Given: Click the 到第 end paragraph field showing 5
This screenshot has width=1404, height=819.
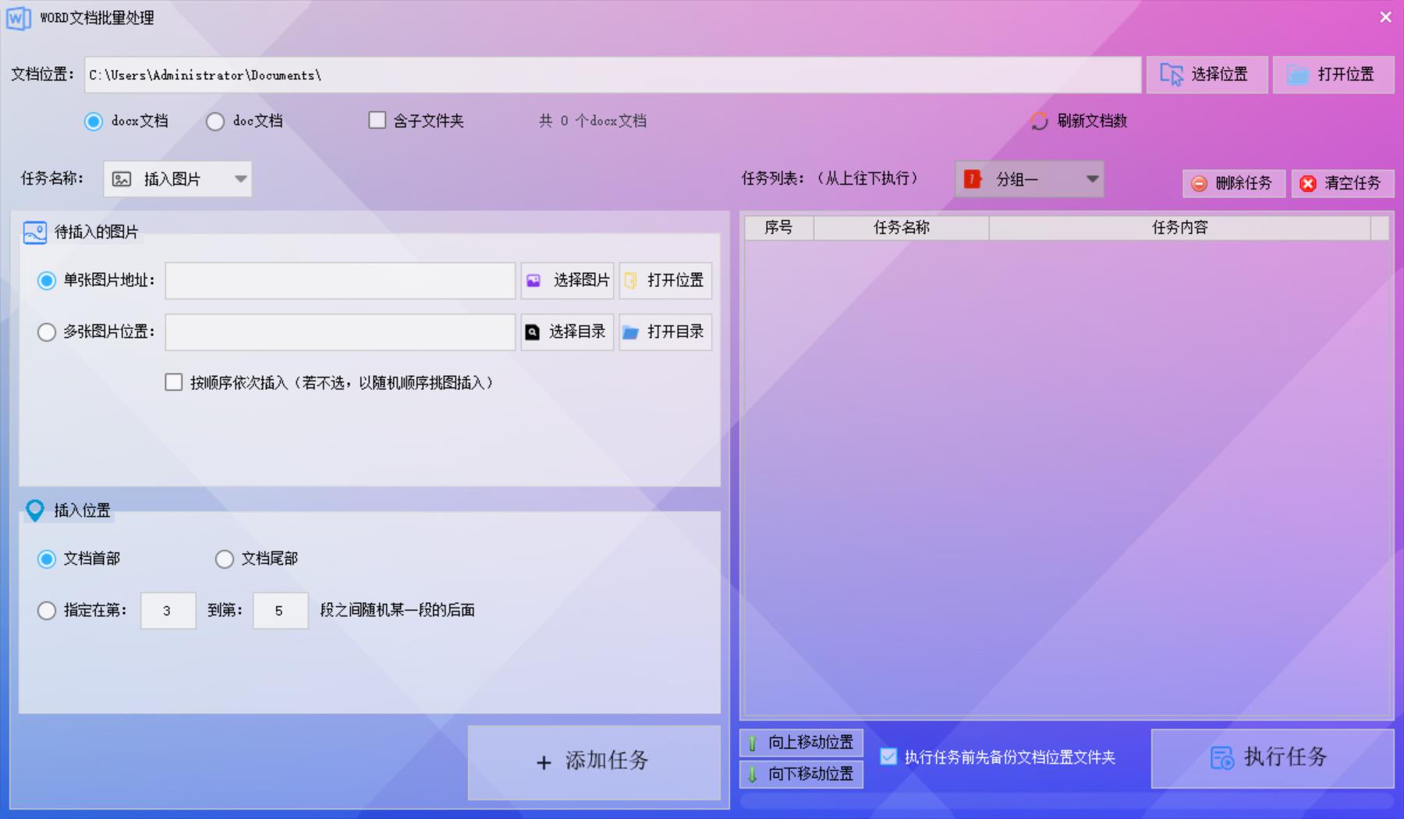Looking at the screenshot, I should (281, 611).
